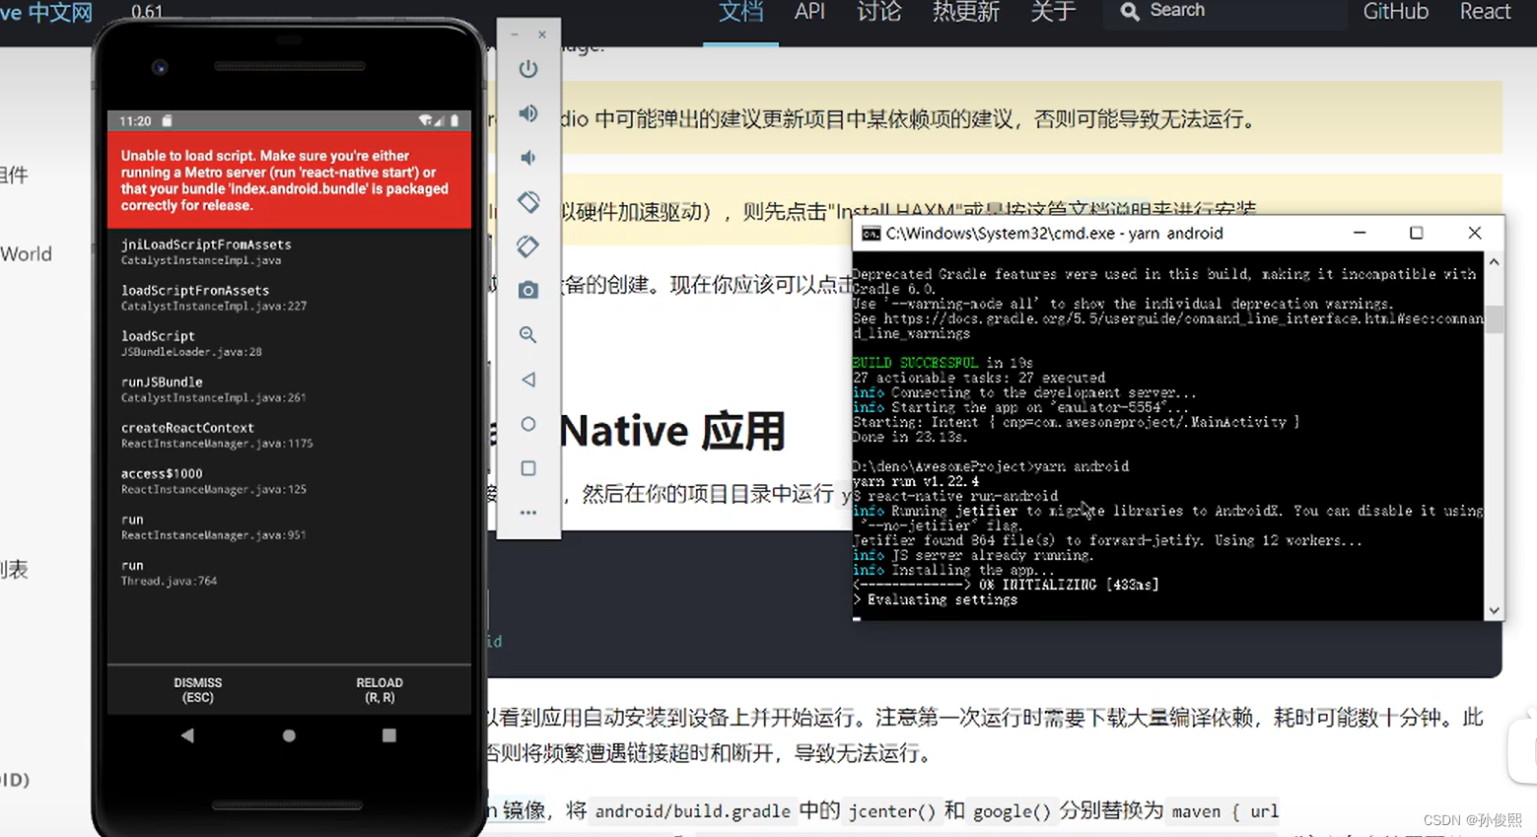Tap the phone's on-screen home navigation button
Viewport: 1537px width, 837px height.
289,735
